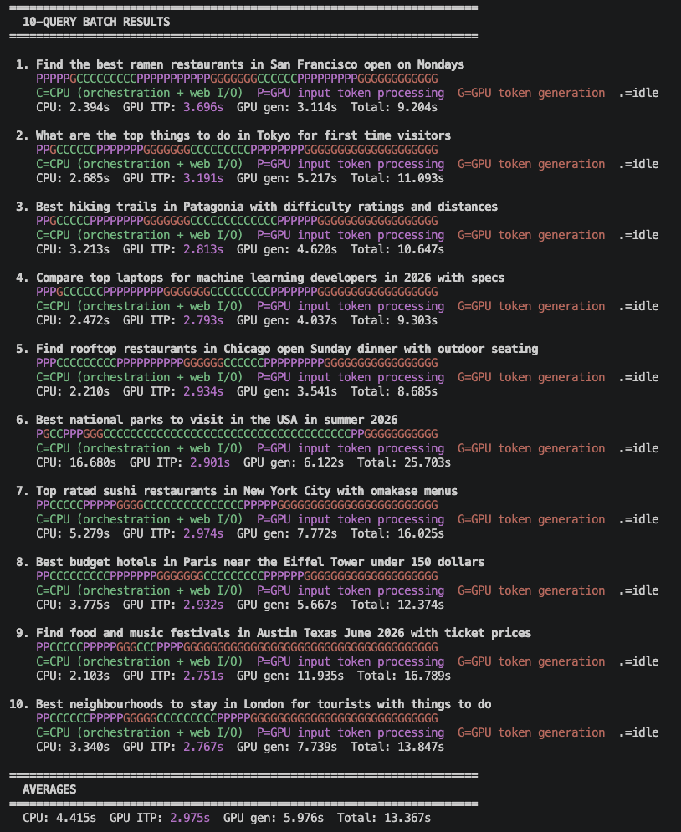Image resolution: width=681 pixels, height=832 pixels.
Task: Click 'Total: 9.303s' value
Action: tap(394, 320)
